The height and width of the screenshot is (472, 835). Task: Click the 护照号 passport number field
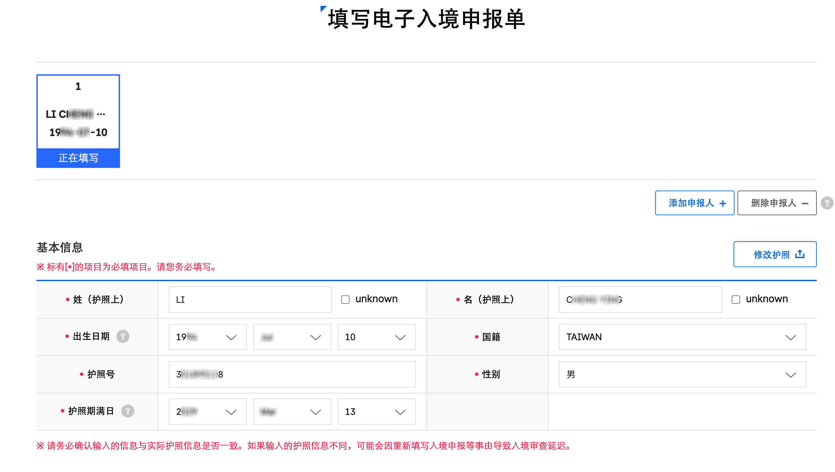[x=292, y=374]
